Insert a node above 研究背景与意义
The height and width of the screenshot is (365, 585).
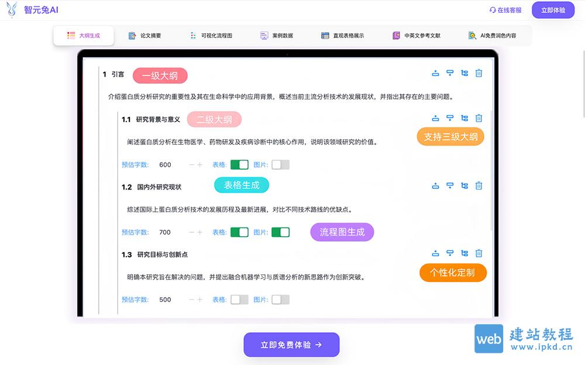(x=435, y=118)
